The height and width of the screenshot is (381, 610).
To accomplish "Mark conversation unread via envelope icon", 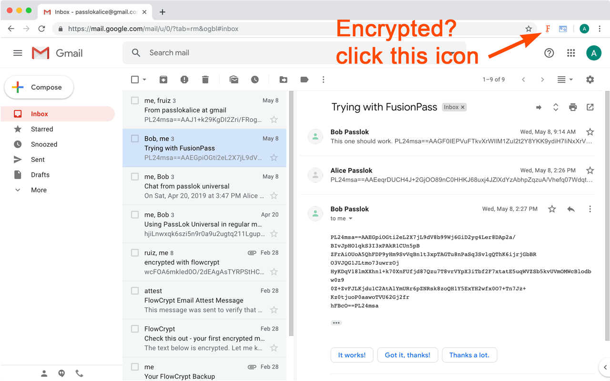I will [x=234, y=80].
